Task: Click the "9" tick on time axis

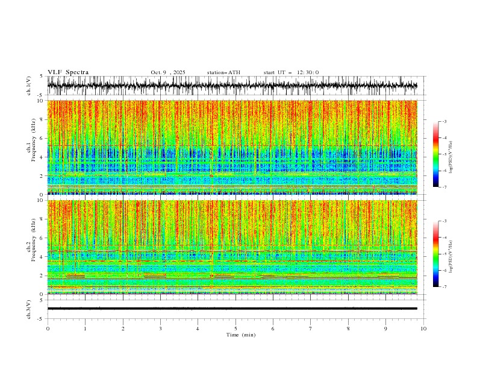Action: 385,329
